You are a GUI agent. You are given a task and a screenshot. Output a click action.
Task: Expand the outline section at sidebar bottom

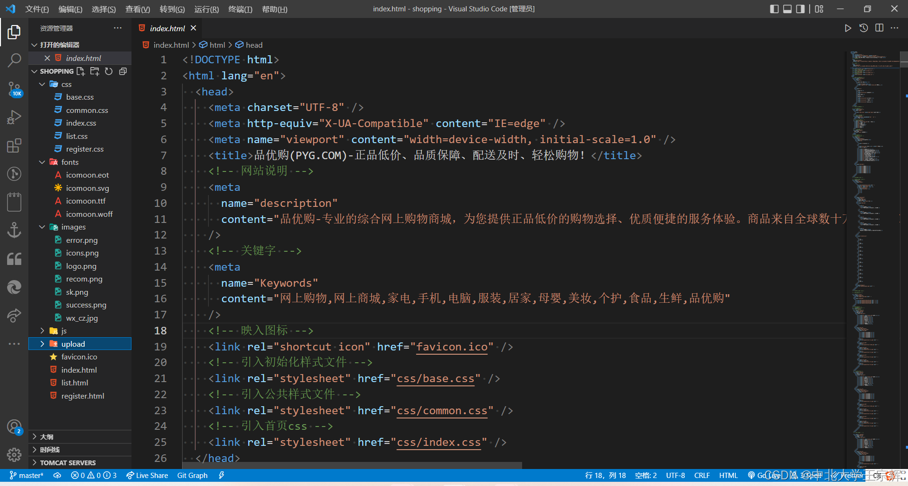(80, 437)
